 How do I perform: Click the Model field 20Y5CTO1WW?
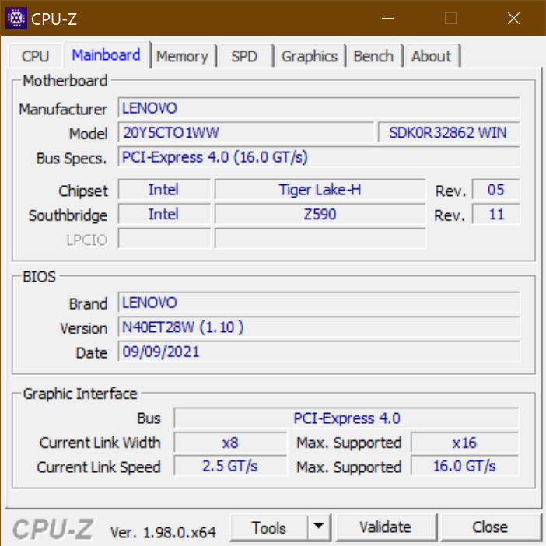(246, 133)
